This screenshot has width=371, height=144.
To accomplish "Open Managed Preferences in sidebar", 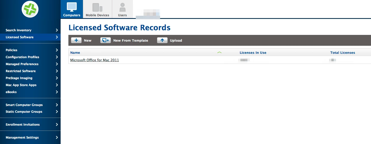I will click(22, 64).
